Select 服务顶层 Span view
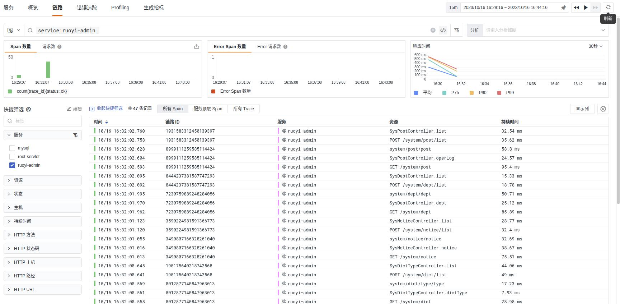620x304 pixels. click(208, 109)
